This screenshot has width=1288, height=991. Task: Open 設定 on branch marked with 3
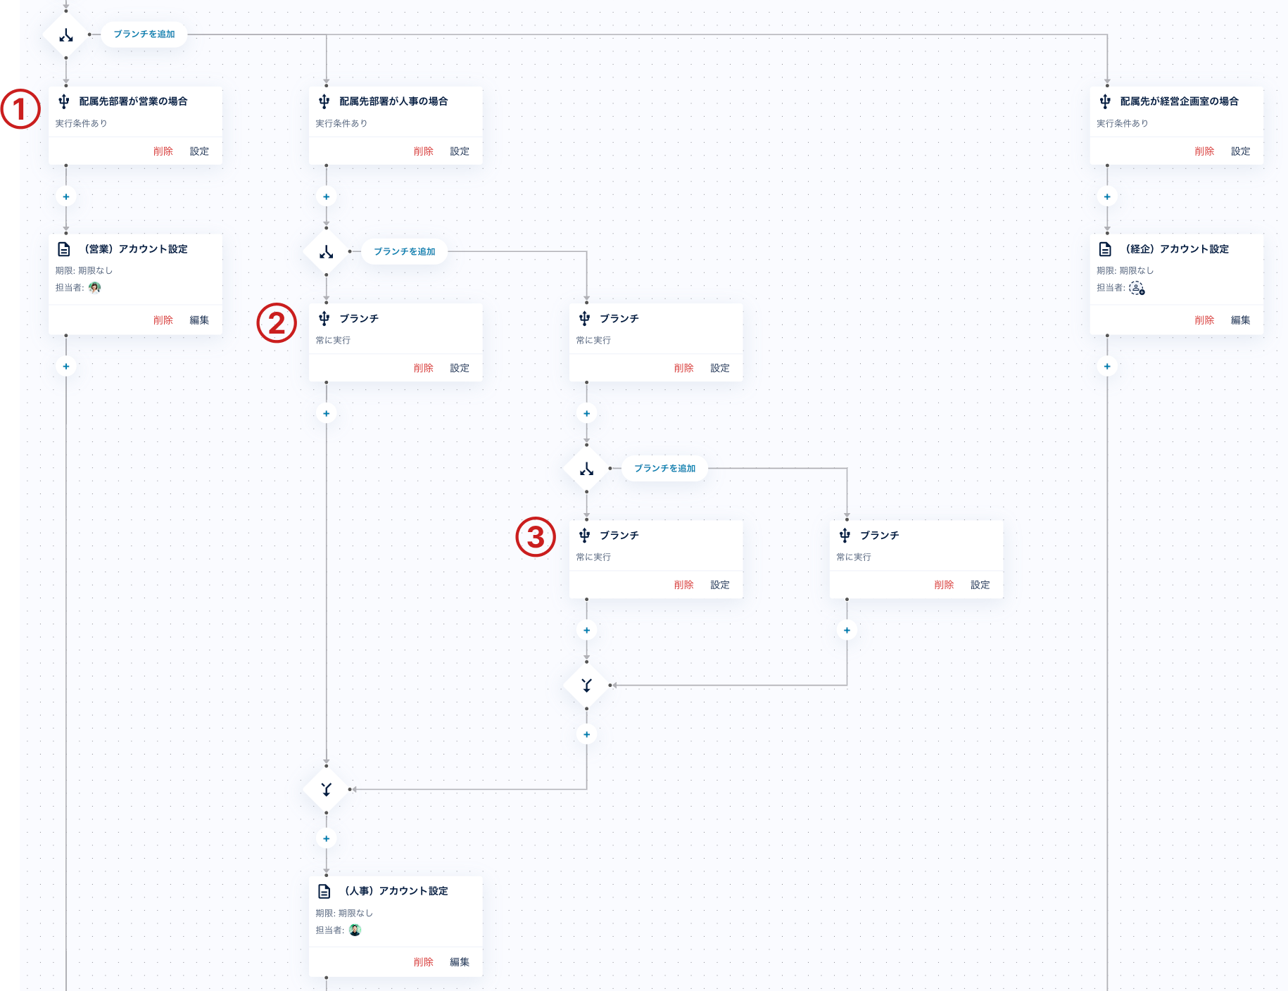click(720, 585)
